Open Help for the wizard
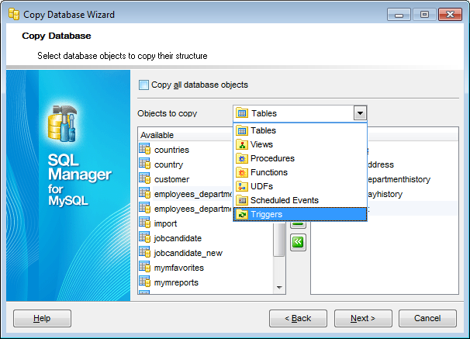This screenshot has height=339, width=470. click(42, 318)
